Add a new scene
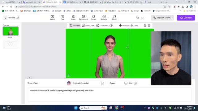 [x=11, y=44]
